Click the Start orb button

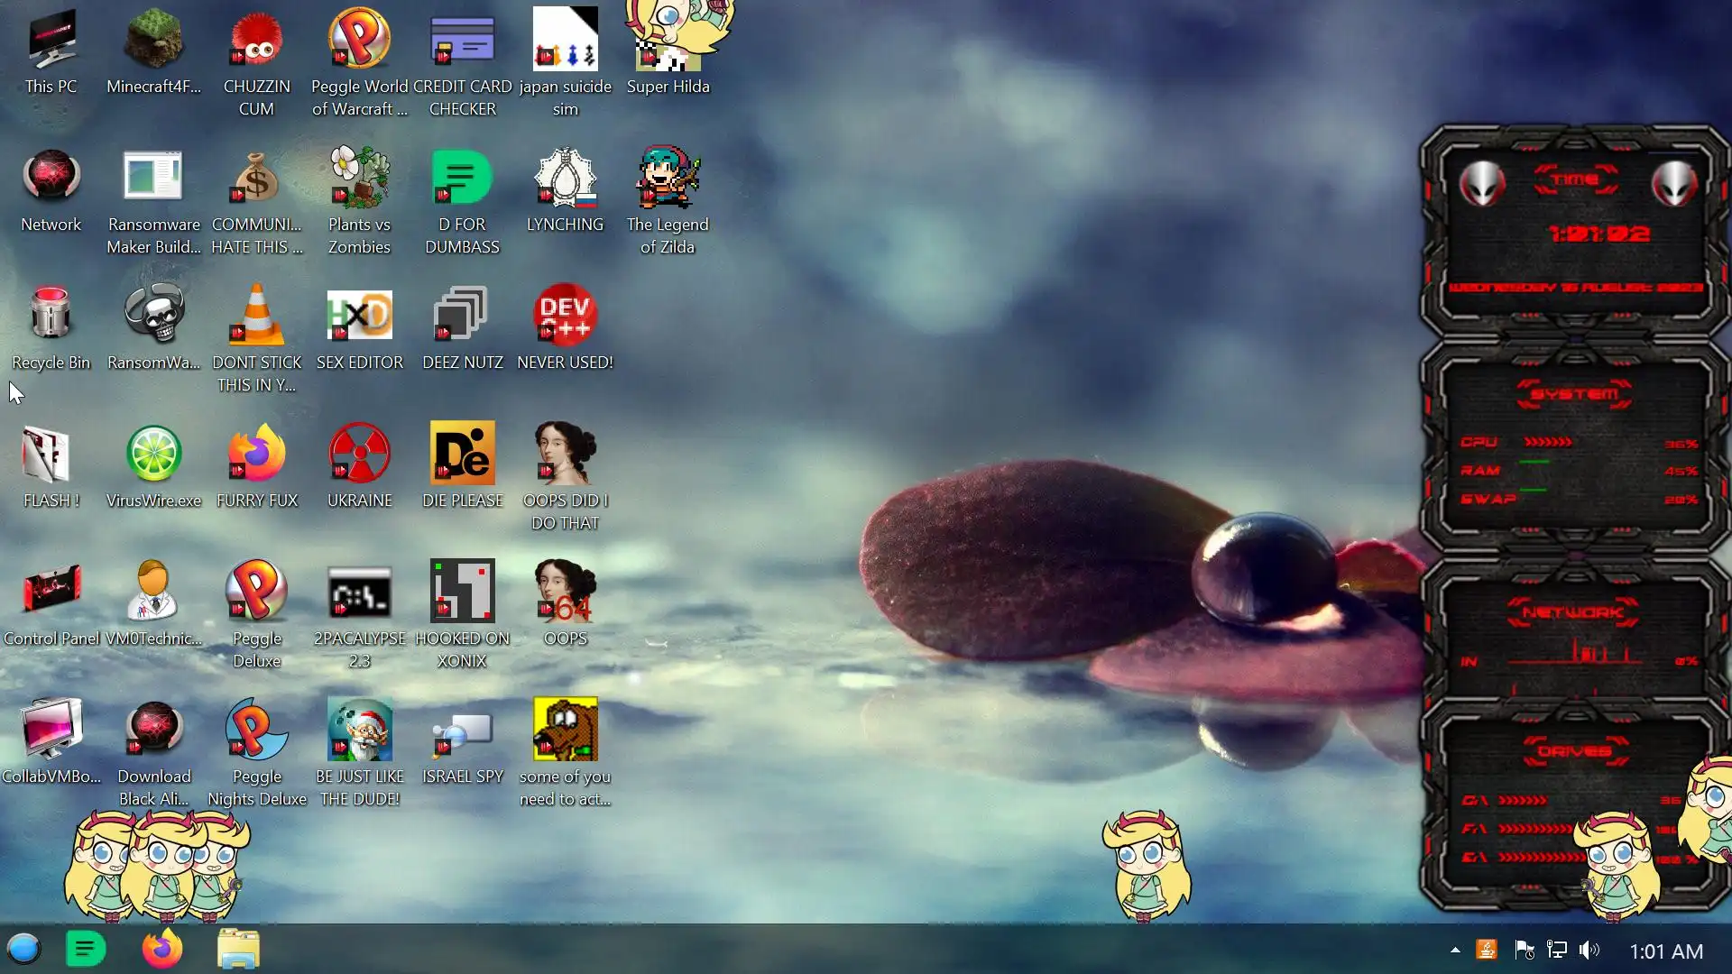pyautogui.click(x=23, y=950)
